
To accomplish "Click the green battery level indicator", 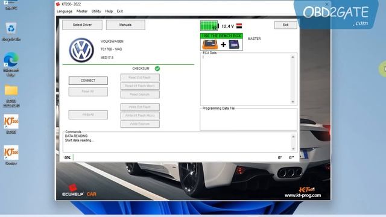I will [x=209, y=25].
